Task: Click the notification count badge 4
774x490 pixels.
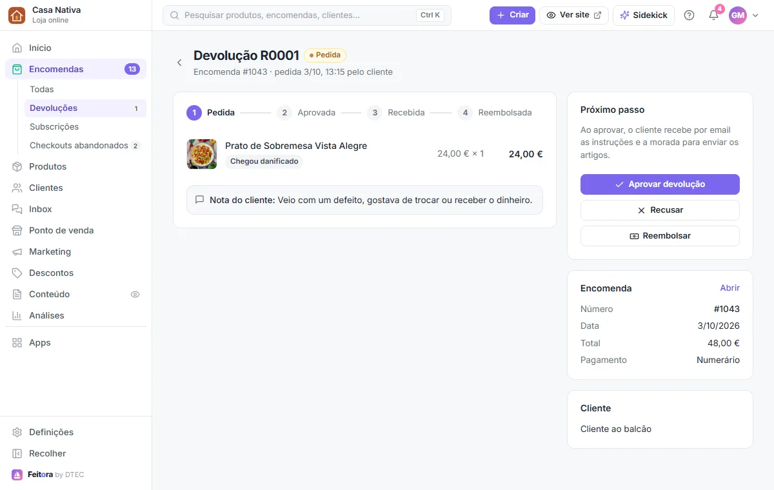Action: (x=720, y=9)
